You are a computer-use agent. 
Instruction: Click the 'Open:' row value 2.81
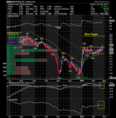point(21,7)
